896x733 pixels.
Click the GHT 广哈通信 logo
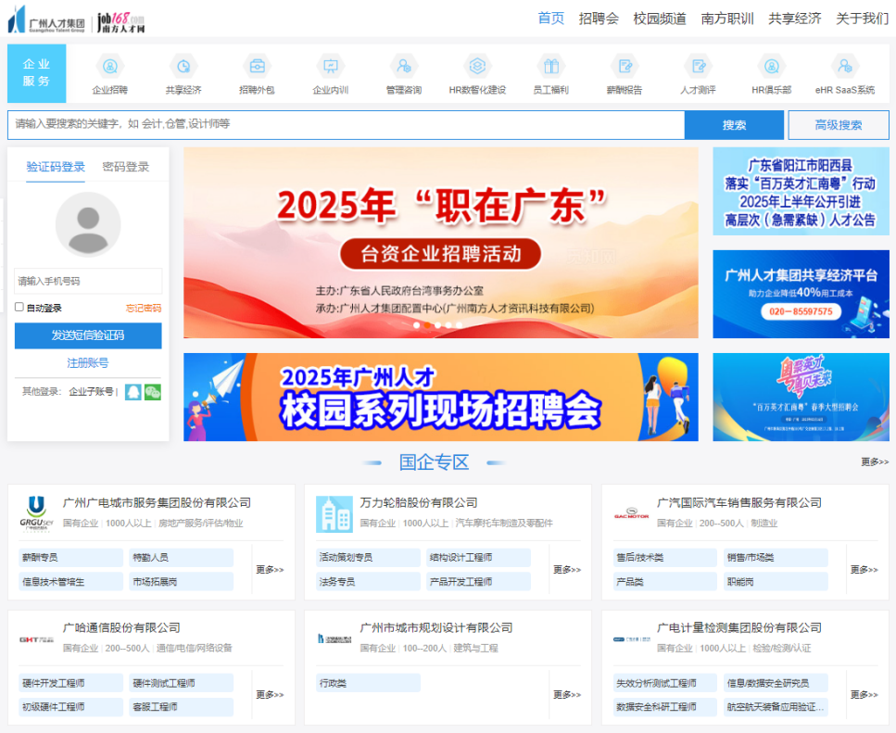pos(36,639)
